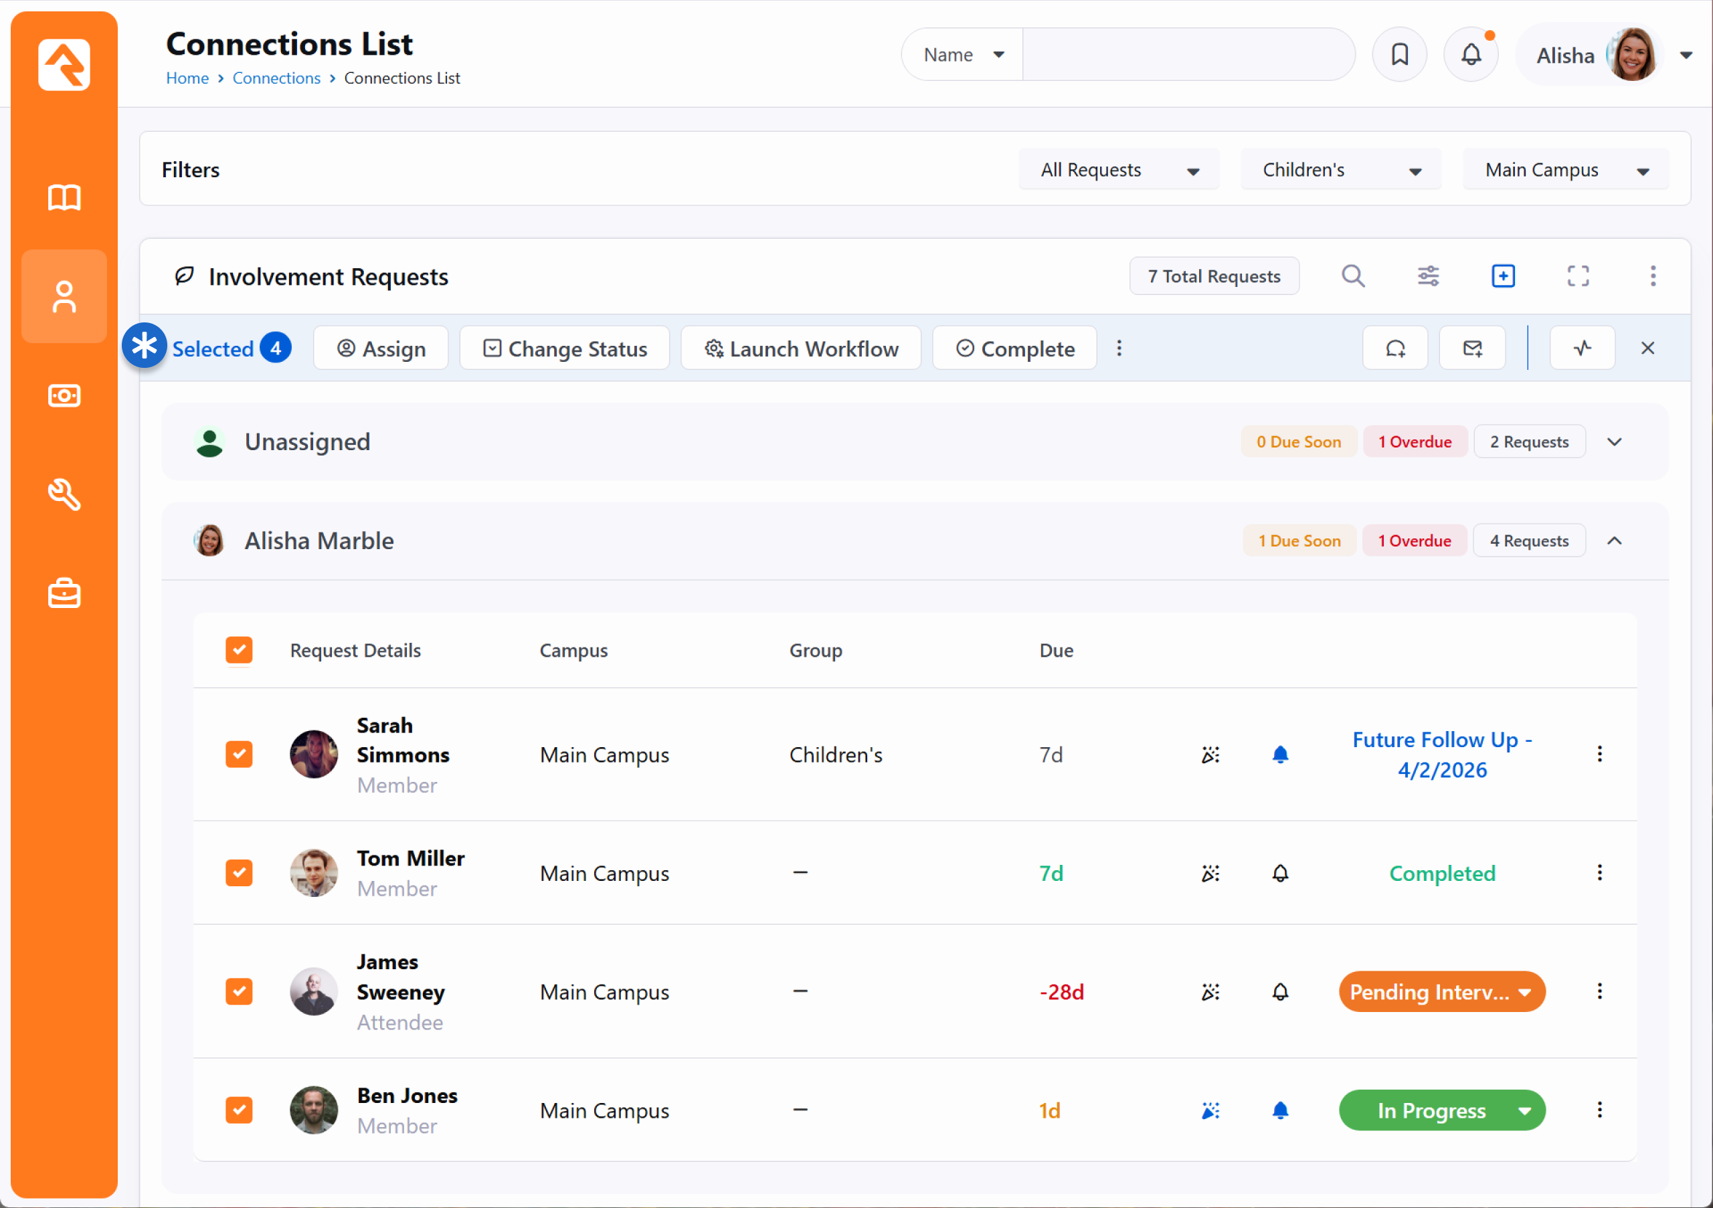Click the book icon in sidebar
The height and width of the screenshot is (1208, 1713).
pyautogui.click(x=64, y=197)
